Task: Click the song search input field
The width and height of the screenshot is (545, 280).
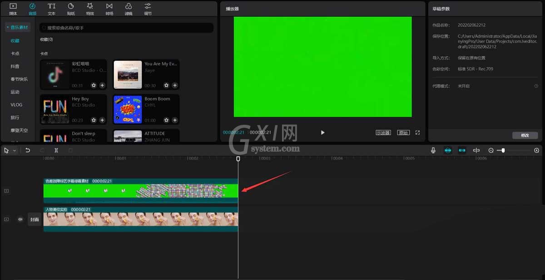Action: pos(126,28)
